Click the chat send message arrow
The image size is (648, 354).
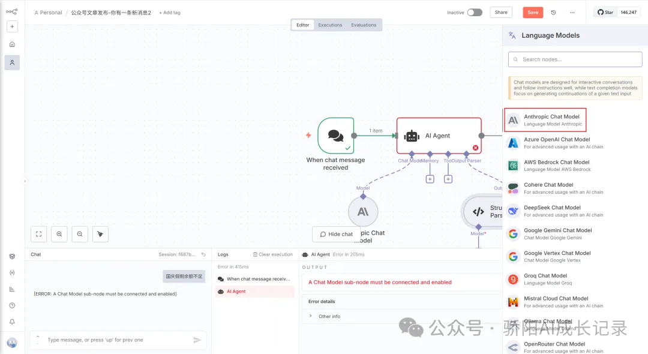pyautogui.click(x=197, y=340)
